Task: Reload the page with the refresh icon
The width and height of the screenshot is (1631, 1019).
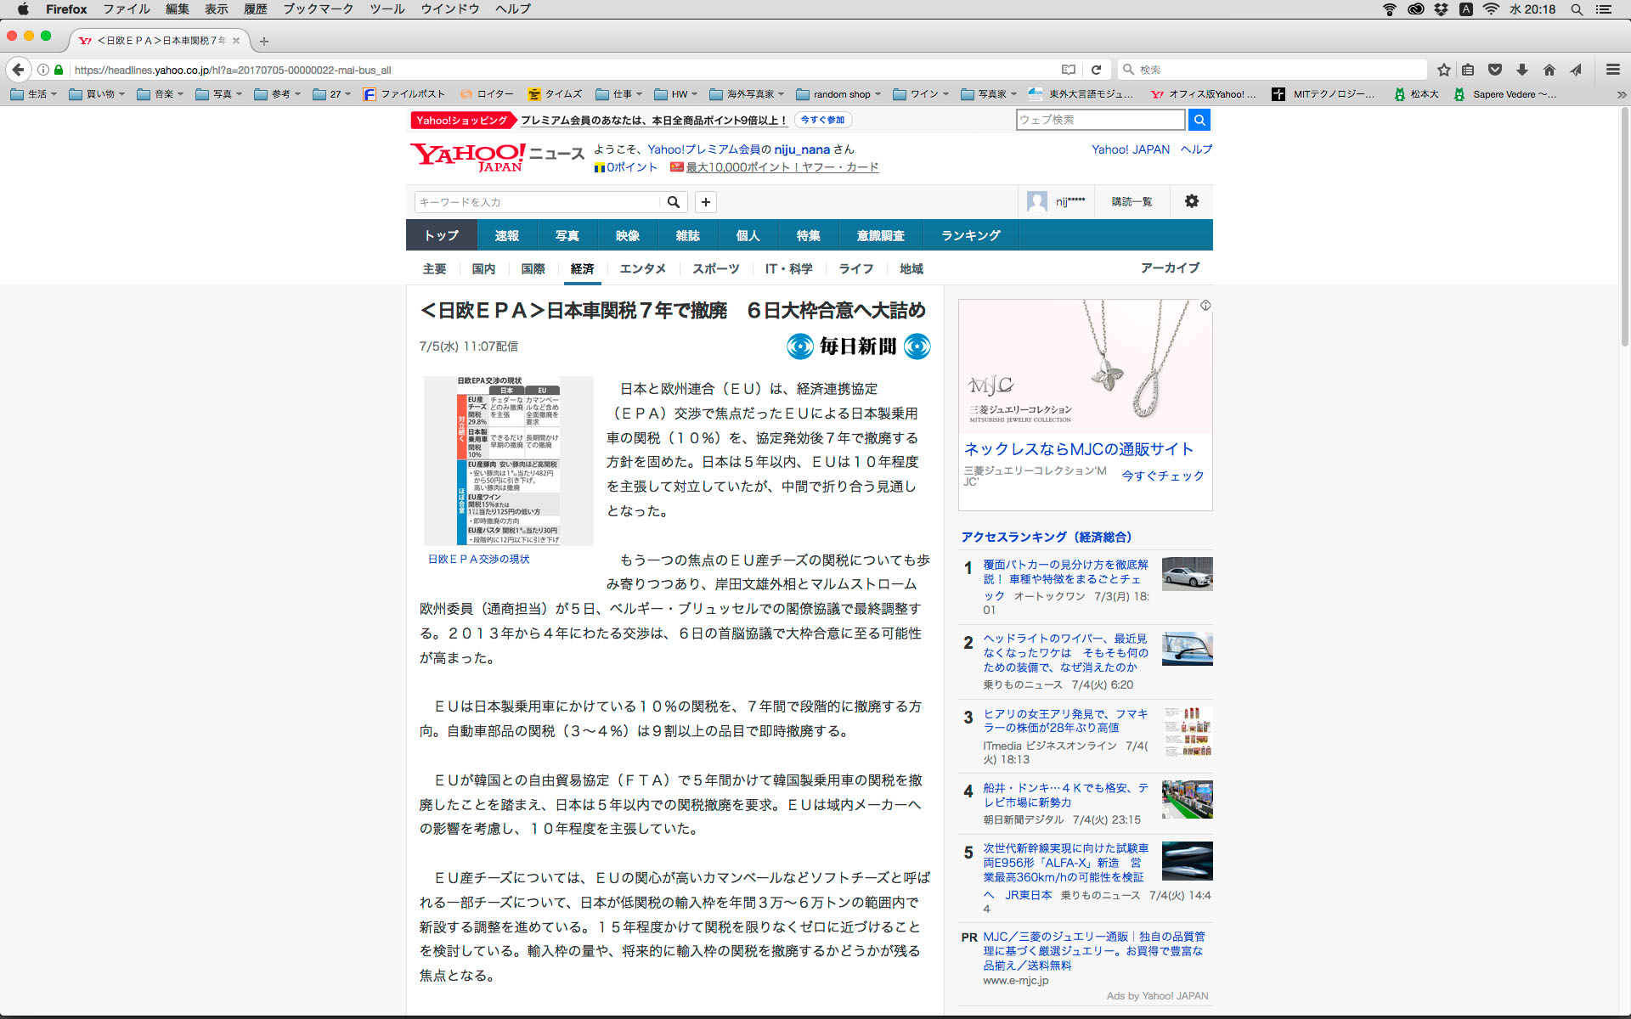Action: coord(1096,70)
